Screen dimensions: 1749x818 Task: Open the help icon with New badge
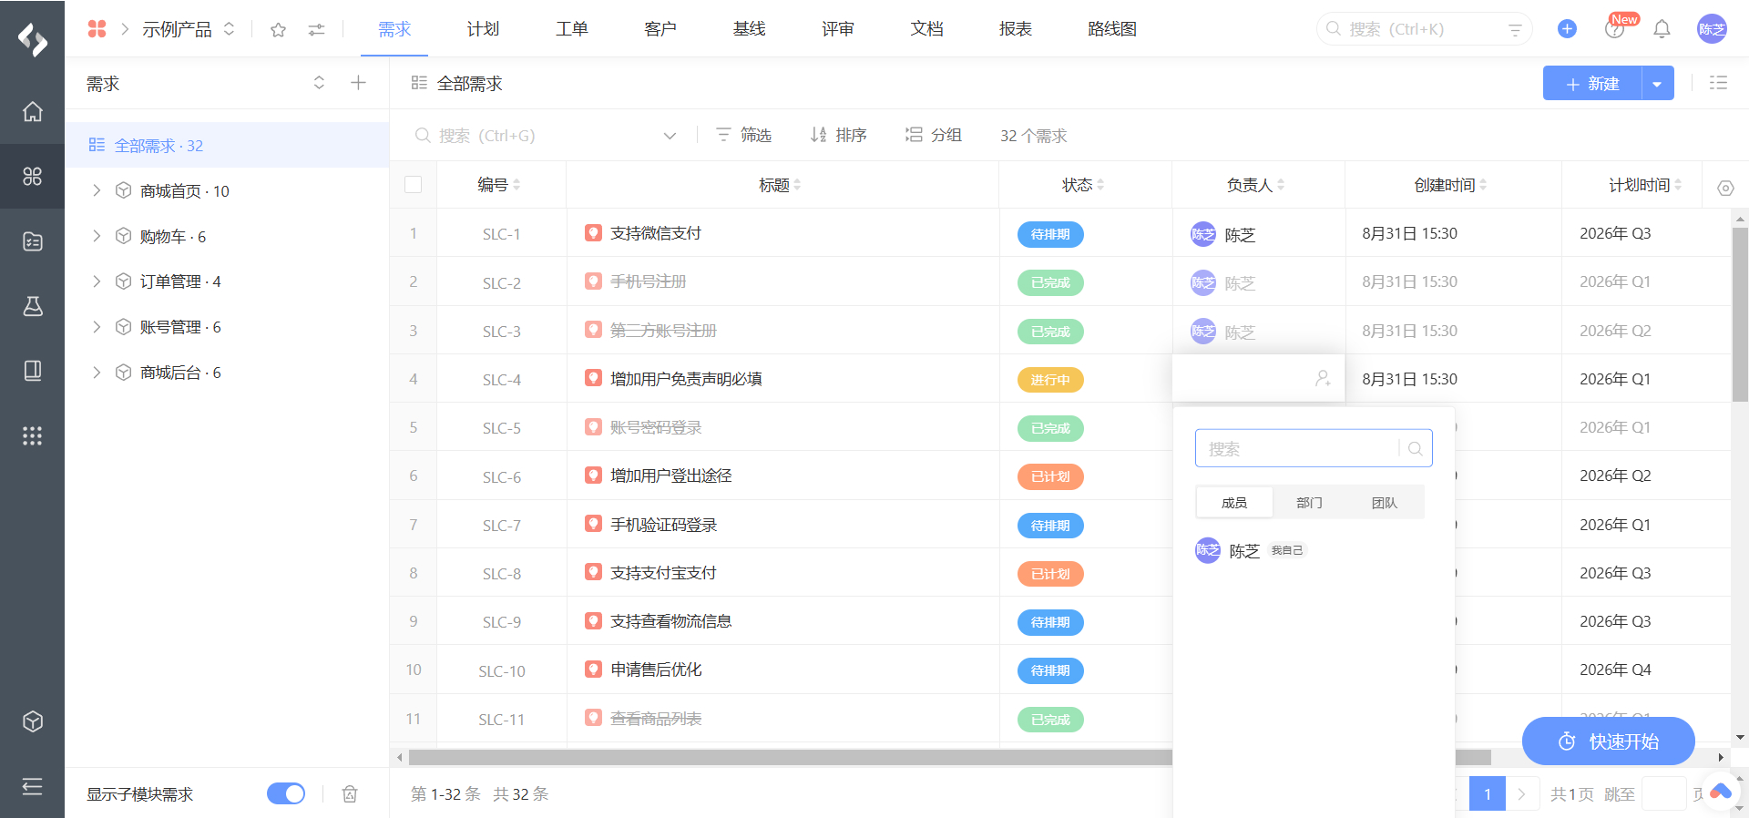[1614, 29]
